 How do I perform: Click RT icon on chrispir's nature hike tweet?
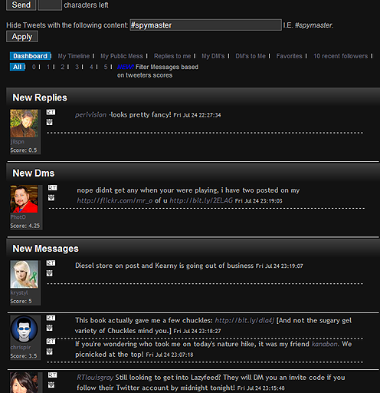click(51, 342)
